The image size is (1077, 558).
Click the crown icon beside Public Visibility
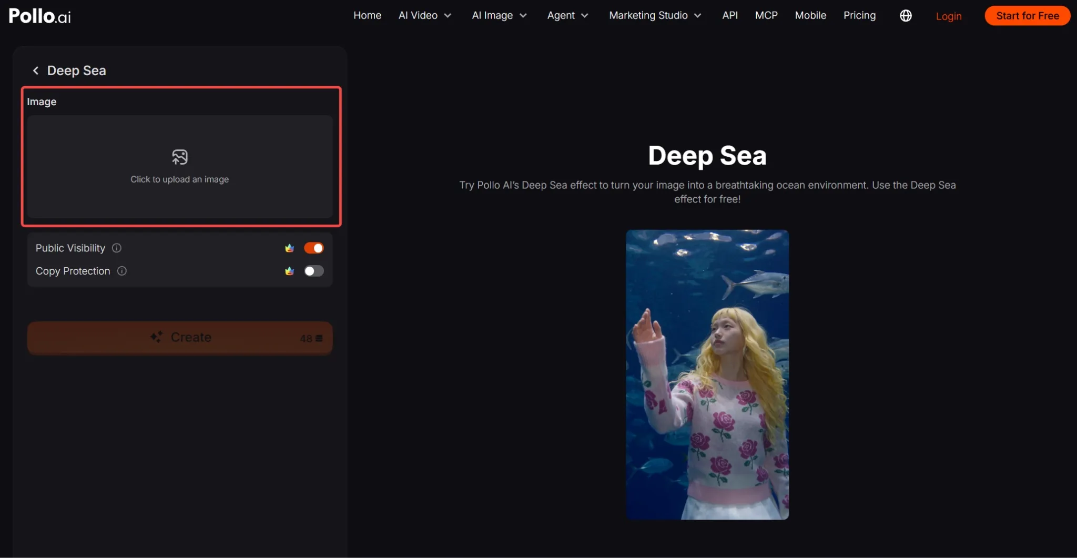(x=289, y=248)
